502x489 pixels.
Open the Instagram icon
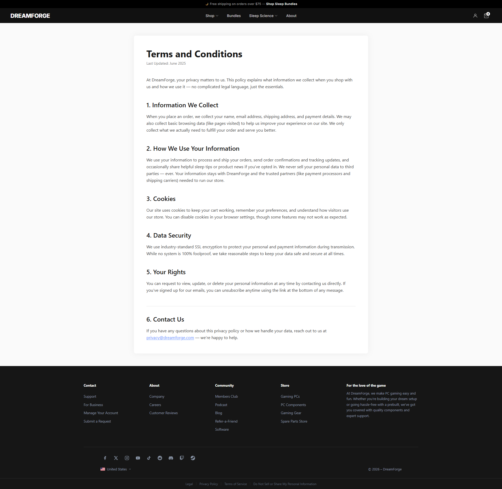pos(127,458)
